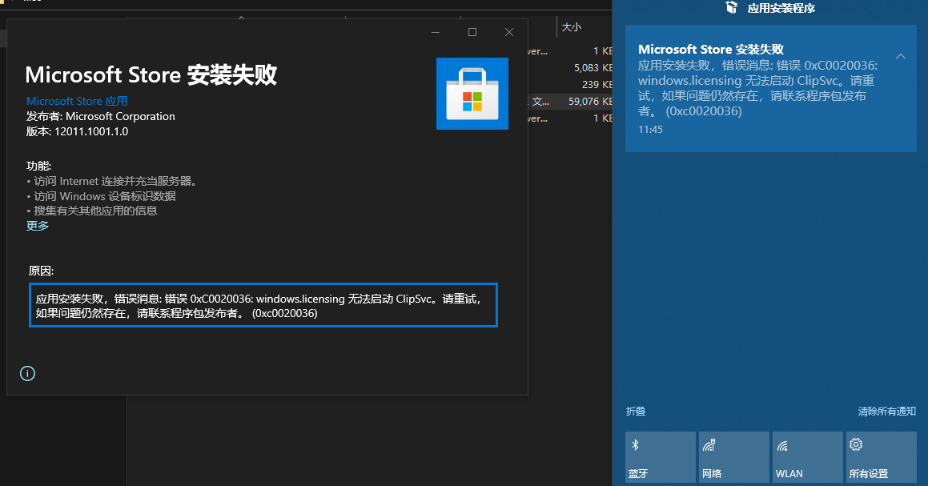The height and width of the screenshot is (486, 928).
Task: Click the 发布者: Microsoft Corporation text
Action: (x=101, y=117)
